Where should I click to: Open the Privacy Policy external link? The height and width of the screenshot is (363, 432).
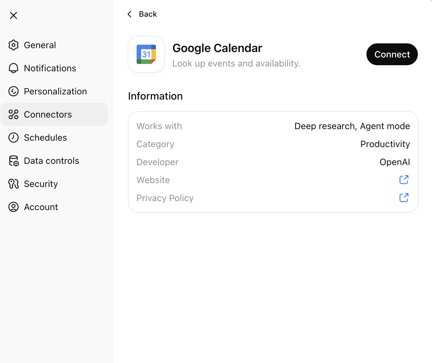[404, 198]
